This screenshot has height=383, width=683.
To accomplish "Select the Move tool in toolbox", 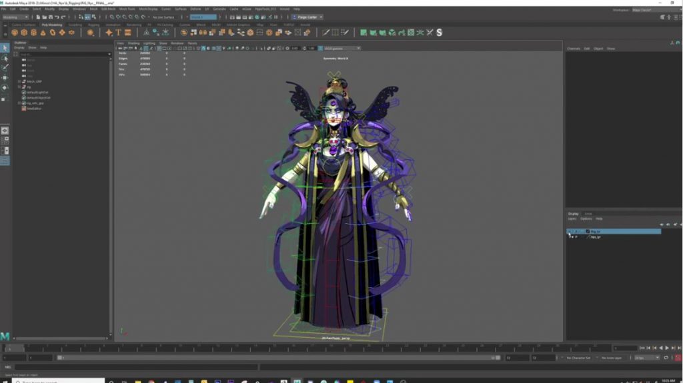I will coord(5,77).
